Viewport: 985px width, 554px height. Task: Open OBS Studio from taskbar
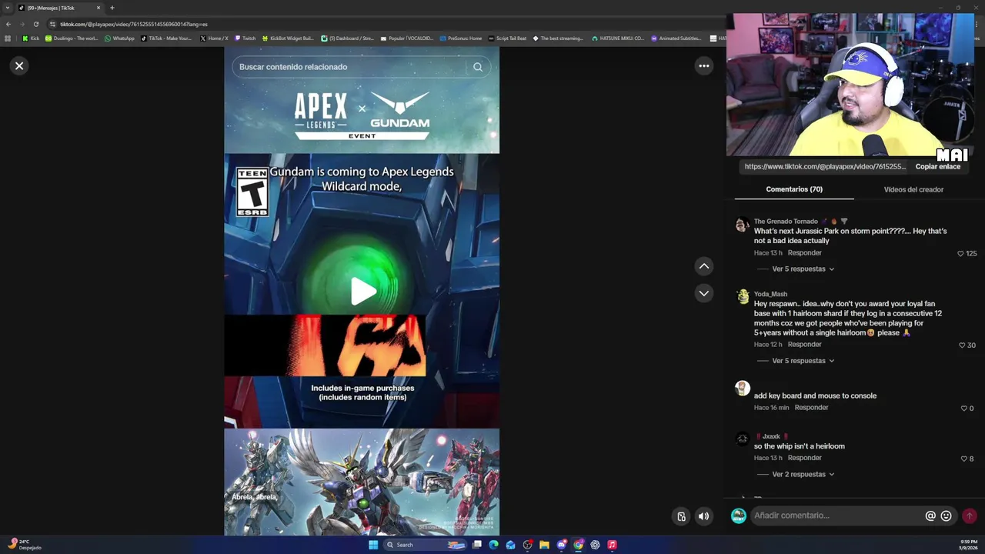[x=527, y=545]
